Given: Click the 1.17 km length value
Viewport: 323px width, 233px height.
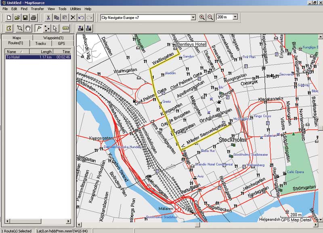Looking at the screenshot, I should coord(46,57).
